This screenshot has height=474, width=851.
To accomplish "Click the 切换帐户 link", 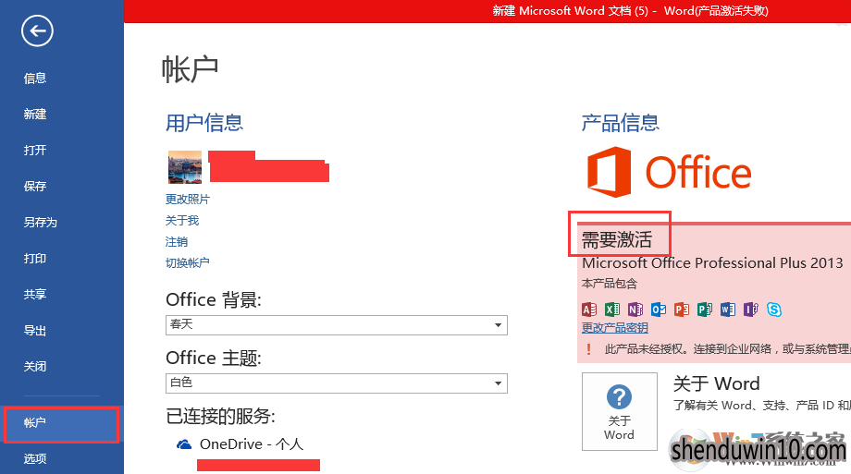I will [187, 262].
